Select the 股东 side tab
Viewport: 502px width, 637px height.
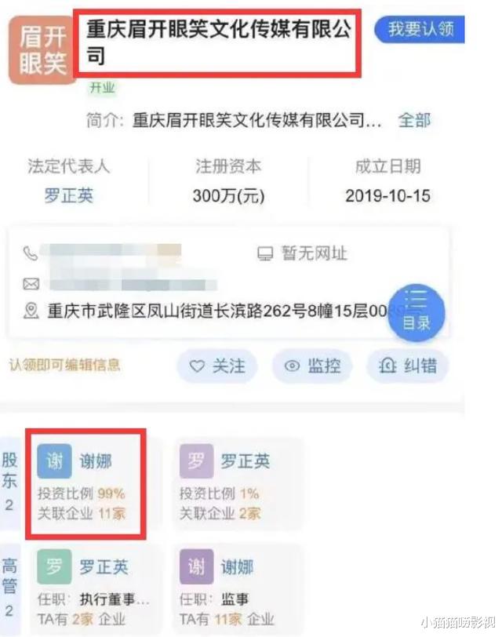click(9, 482)
